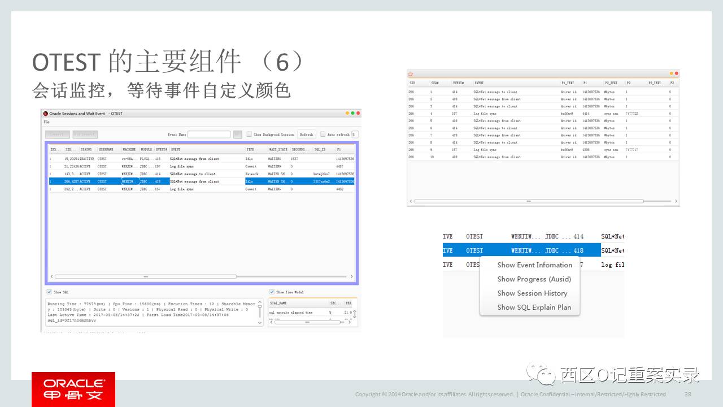Click the session history table horizontal scrollbar
This screenshot has height=407, width=723.
pyautogui.click(x=529, y=201)
